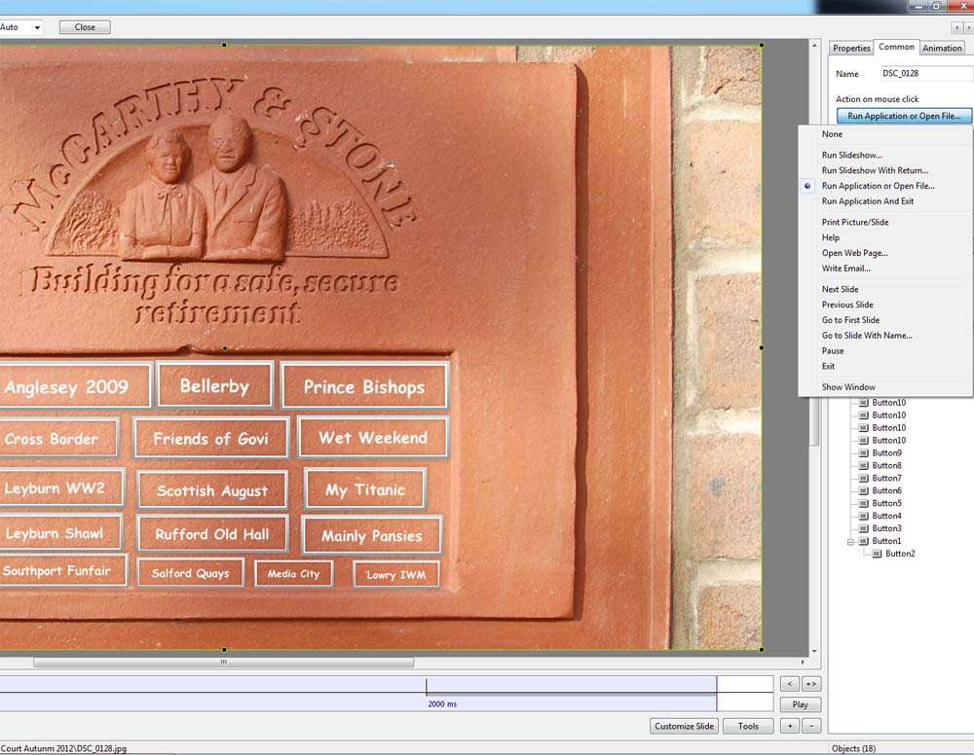
Task: Click the Lowry IWM button
Action: click(396, 575)
